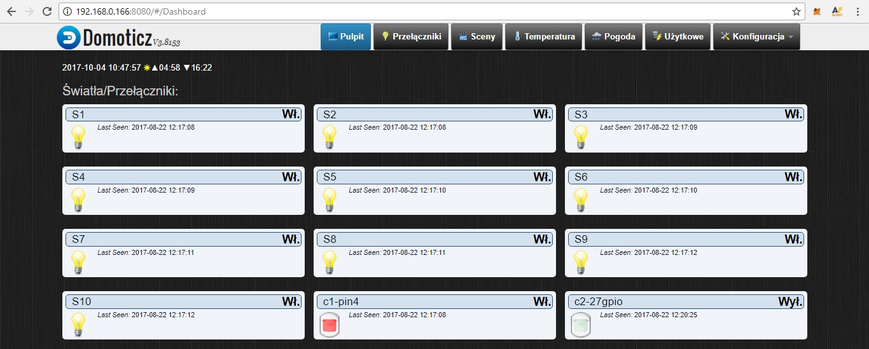Reload the page in browser
Image resolution: width=869 pixels, height=349 pixels.
point(46,11)
